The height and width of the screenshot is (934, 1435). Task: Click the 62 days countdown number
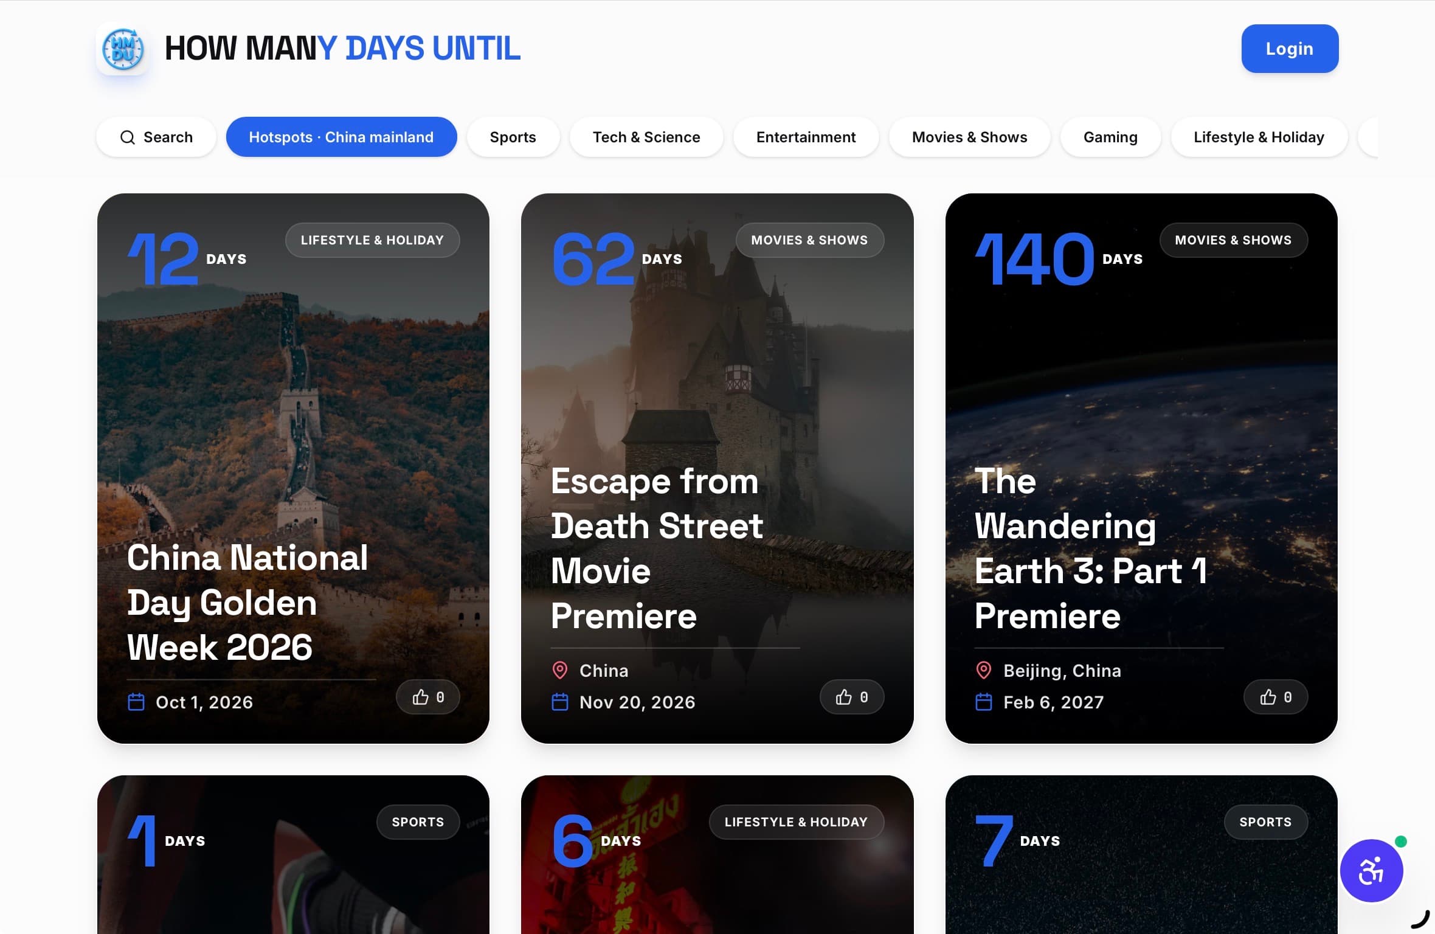point(593,260)
